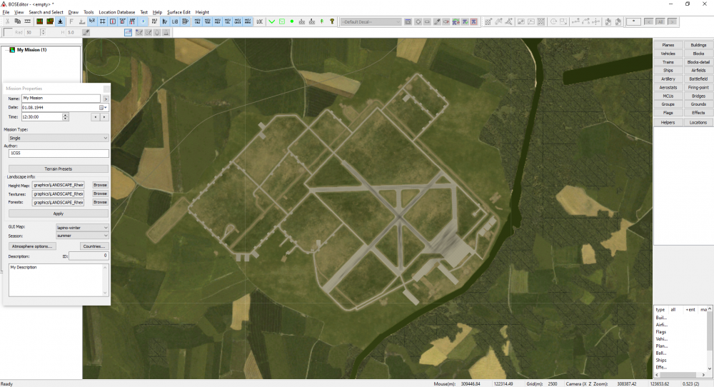
Task: Open the Default Decal dropdown
Action: pos(371,22)
